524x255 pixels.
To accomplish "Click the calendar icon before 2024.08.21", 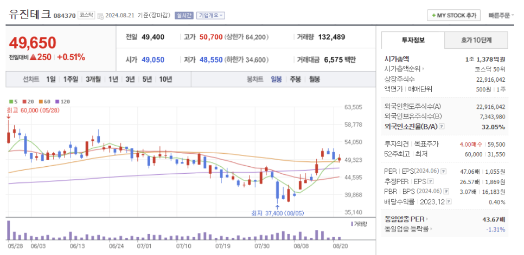I will tap(100, 16).
